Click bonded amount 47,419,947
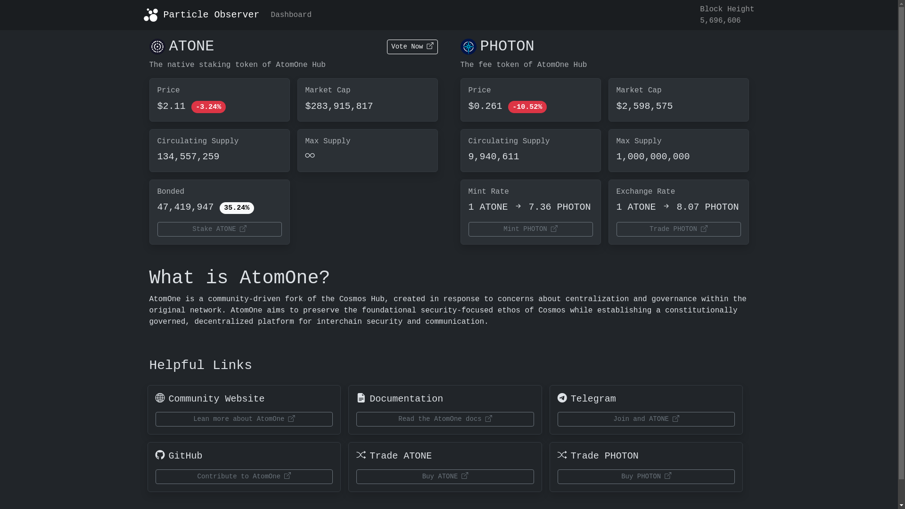Image resolution: width=905 pixels, height=509 pixels. pyautogui.click(x=185, y=207)
